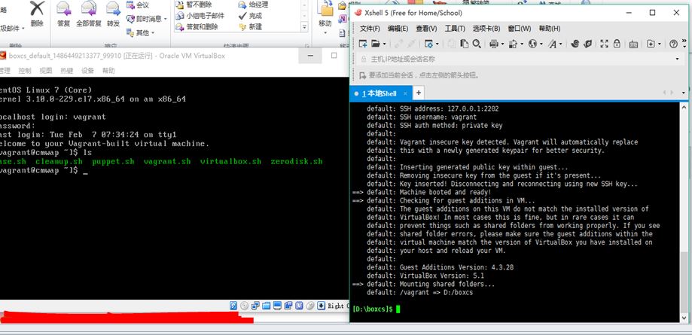Open Xshell session properties icon
Image resolution: width=692 pixels, height=335 pixels.
point(428,44)
